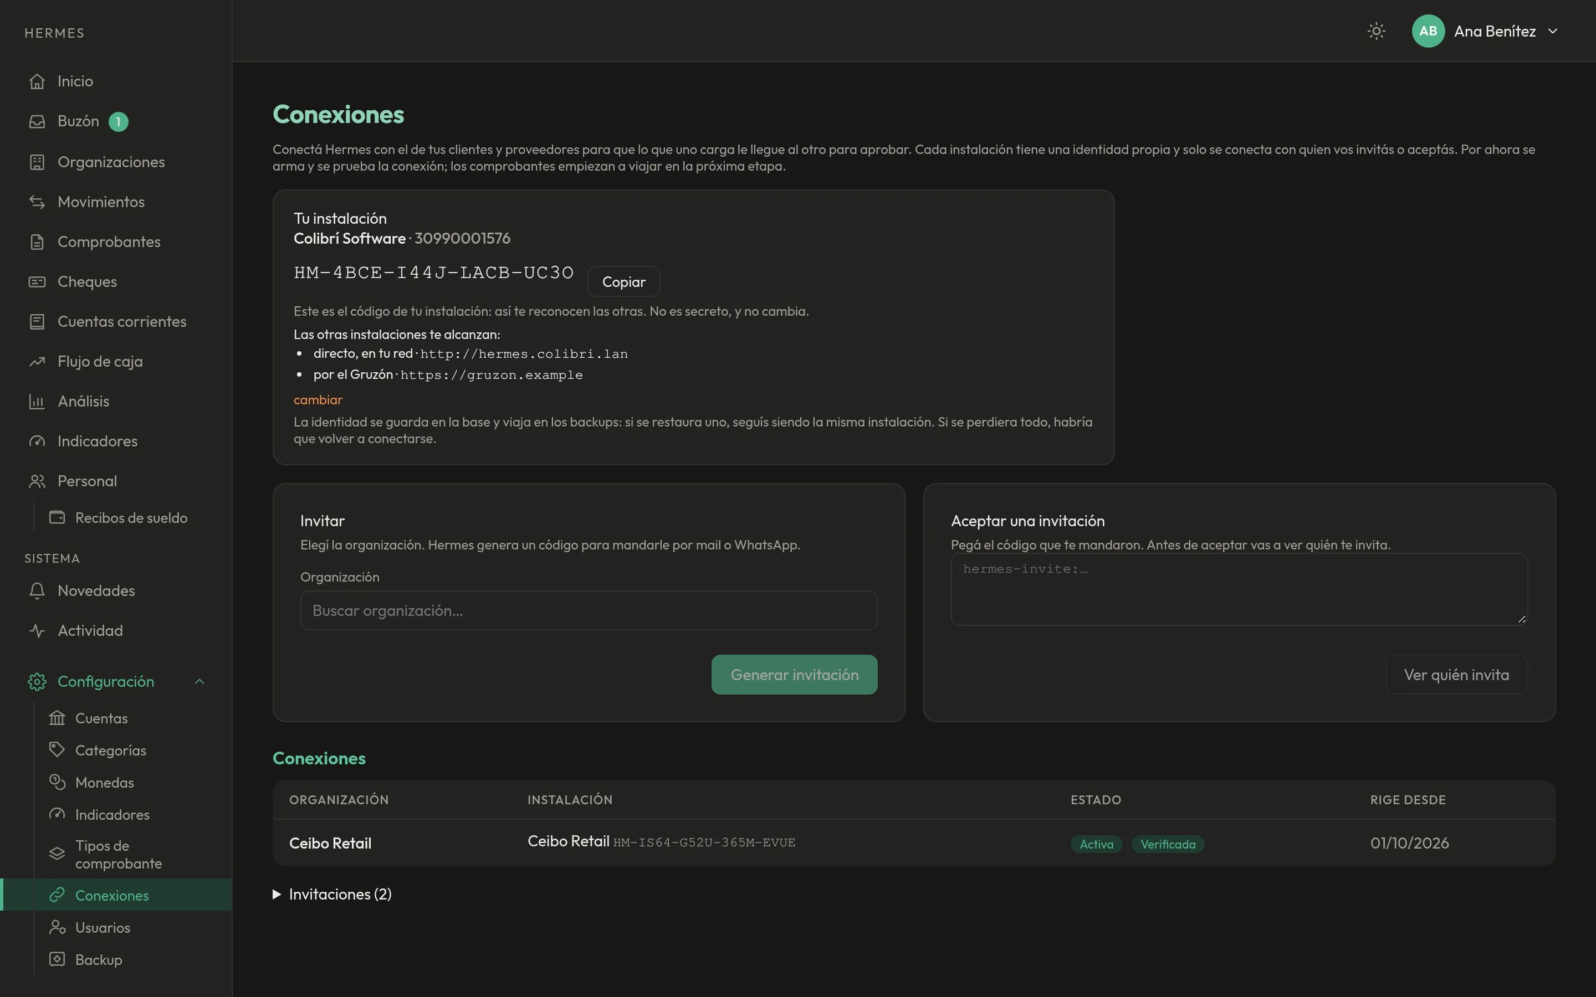This screenshot has width=1596, height=997.
Task: Click Ver quién invita button
Action: coord(1456,675)
